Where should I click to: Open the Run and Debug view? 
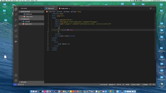coord(16,25)
